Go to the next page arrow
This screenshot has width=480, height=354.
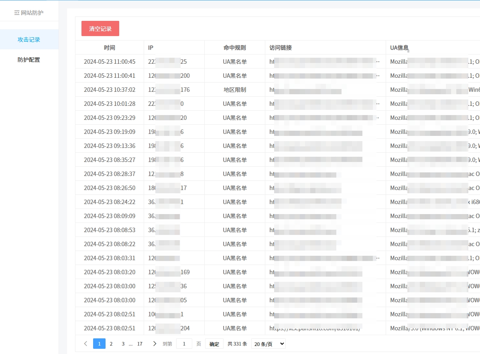pyautogui.click(x=155, y=344)
